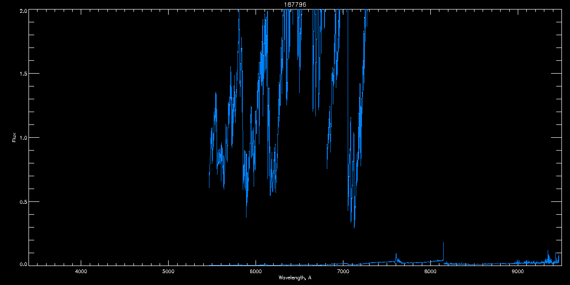The height and width of the screenshot is (285, 570).
Task: Click the 6000 x-axis tick label
Action: (256, 271)
